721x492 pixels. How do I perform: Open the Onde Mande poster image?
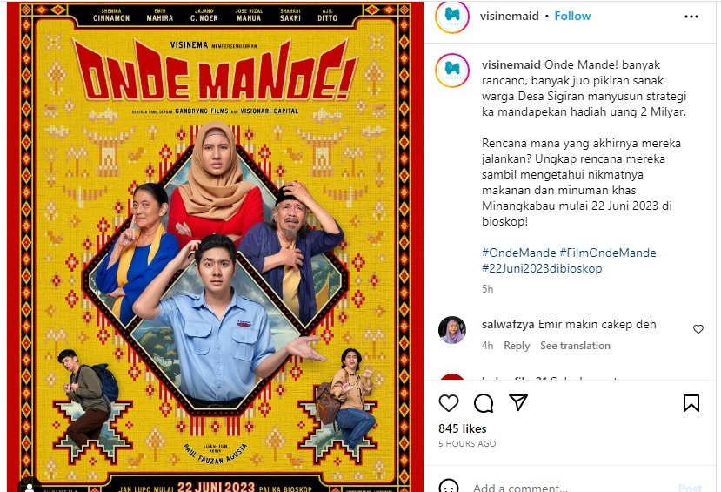click(215, 246)
